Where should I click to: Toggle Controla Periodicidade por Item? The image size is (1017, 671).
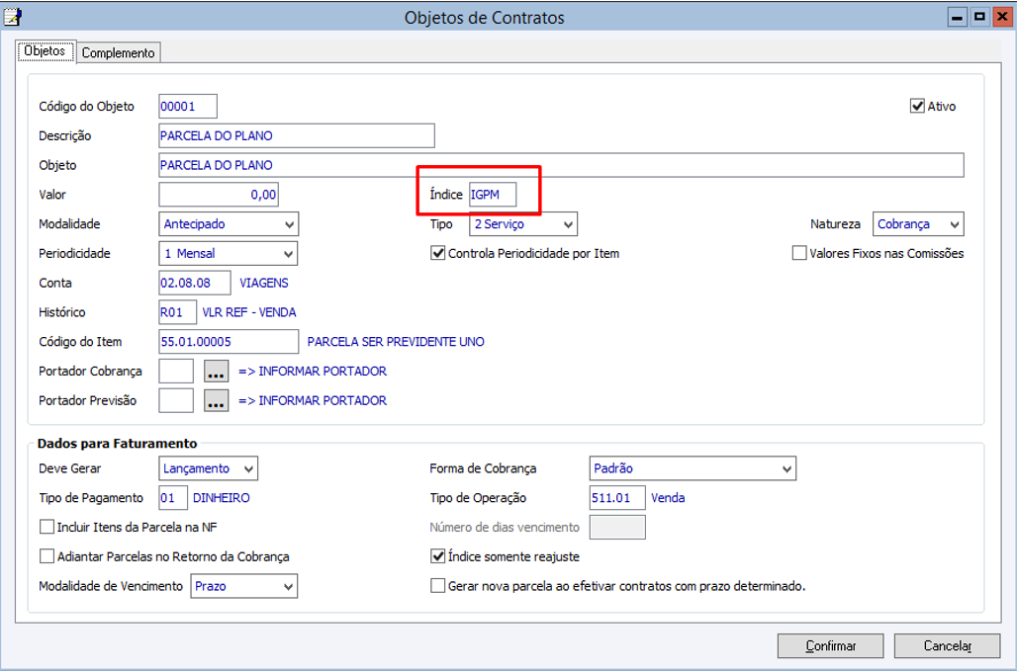pos(438,254)
